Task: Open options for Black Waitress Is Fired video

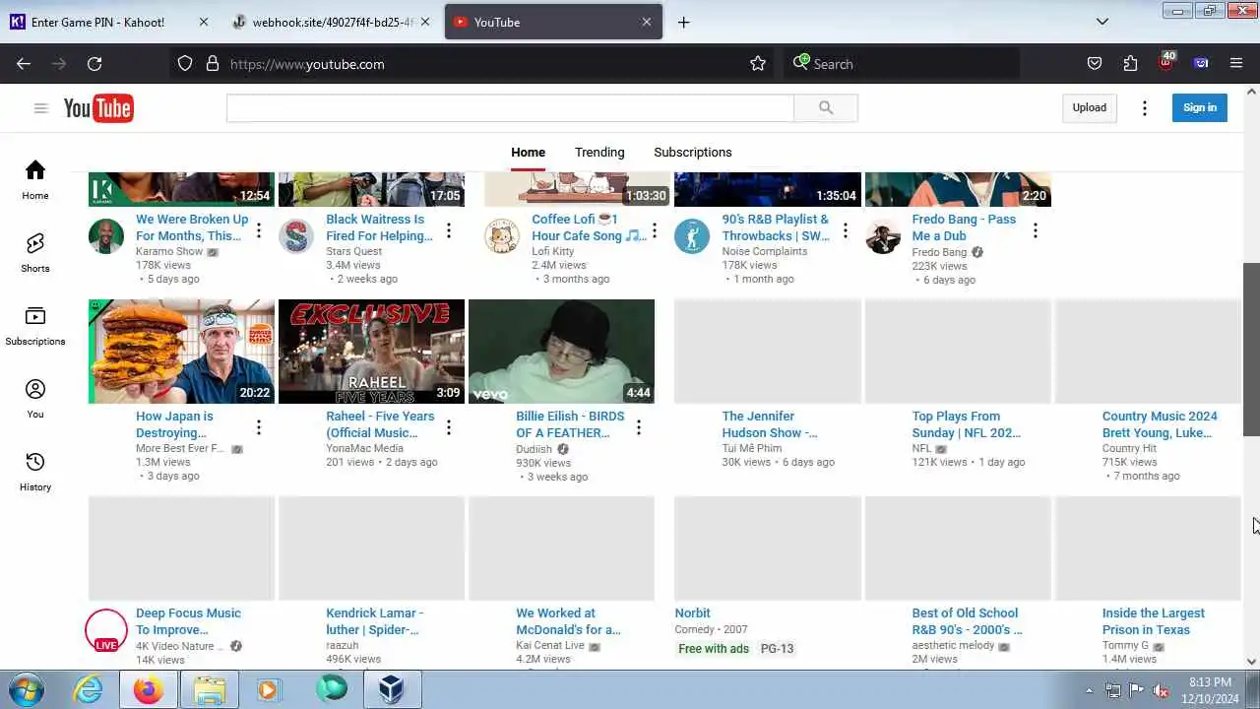Action: pyautogui.click(x=449, y=230)
